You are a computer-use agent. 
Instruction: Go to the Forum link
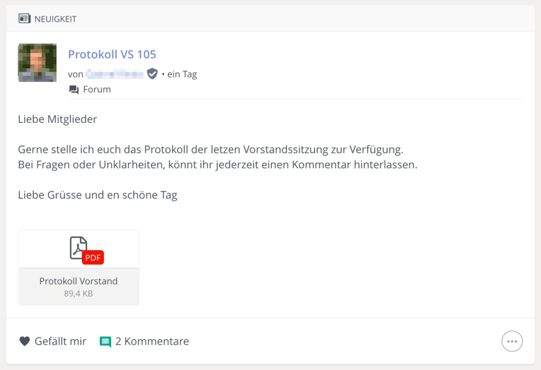click(97, 89)
